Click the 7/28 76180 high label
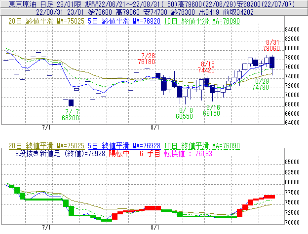Screen dimensions: 308x234 [147, 59]
